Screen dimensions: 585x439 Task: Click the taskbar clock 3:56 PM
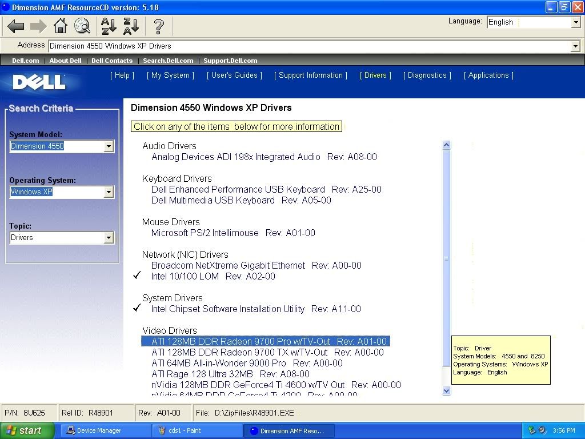click(564, 430)
